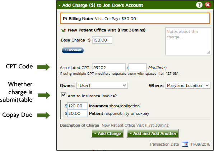Focus the Base Charge amount field
The image size is (214, 151).
(102, 40)
